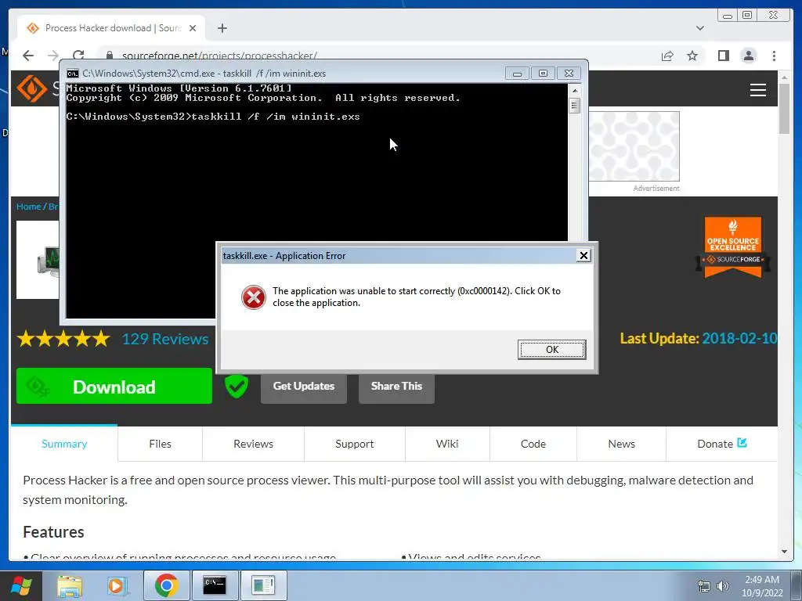The image size is (802, 601).
Task: Bookmark the page with the star icon
Action: (692, 56)
